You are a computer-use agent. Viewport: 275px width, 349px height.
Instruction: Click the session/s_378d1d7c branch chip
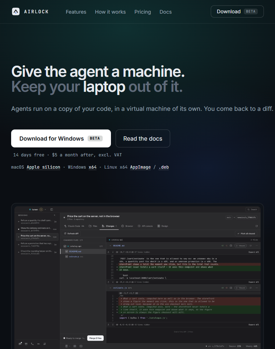tap(247, 217)
